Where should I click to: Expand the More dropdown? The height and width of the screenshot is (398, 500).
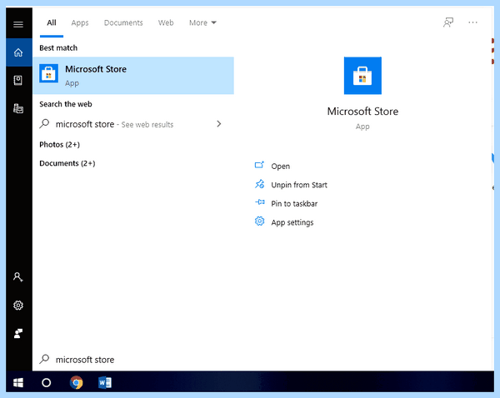coord(202,22)
